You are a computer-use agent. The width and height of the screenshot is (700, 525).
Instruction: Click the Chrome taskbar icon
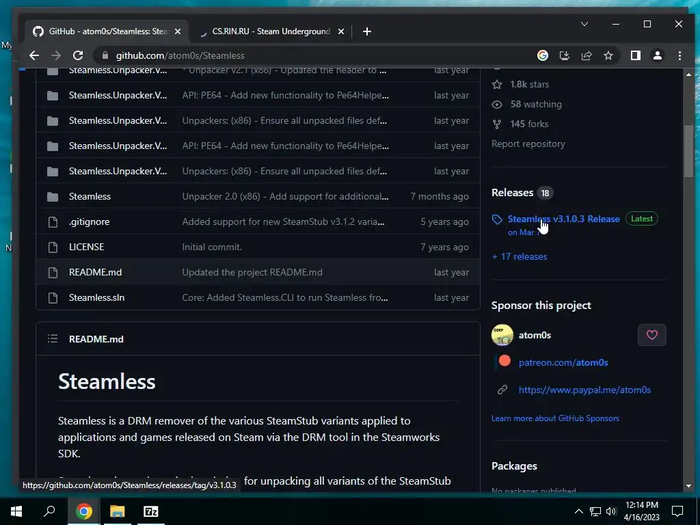coord(83,511)
